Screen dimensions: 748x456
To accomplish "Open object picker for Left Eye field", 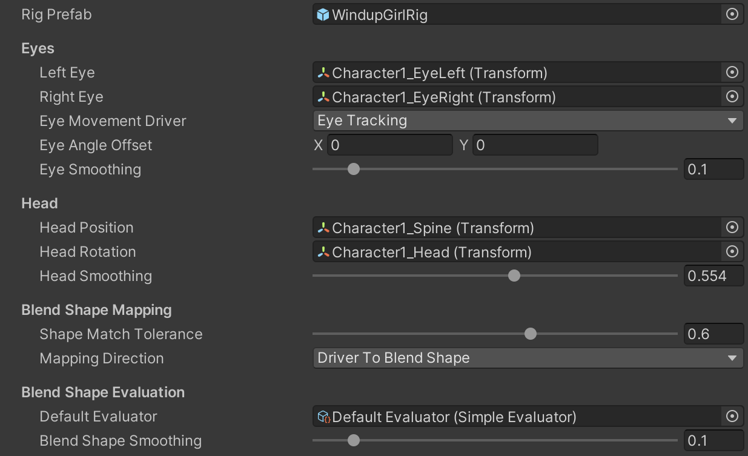I will click(732, 73).
